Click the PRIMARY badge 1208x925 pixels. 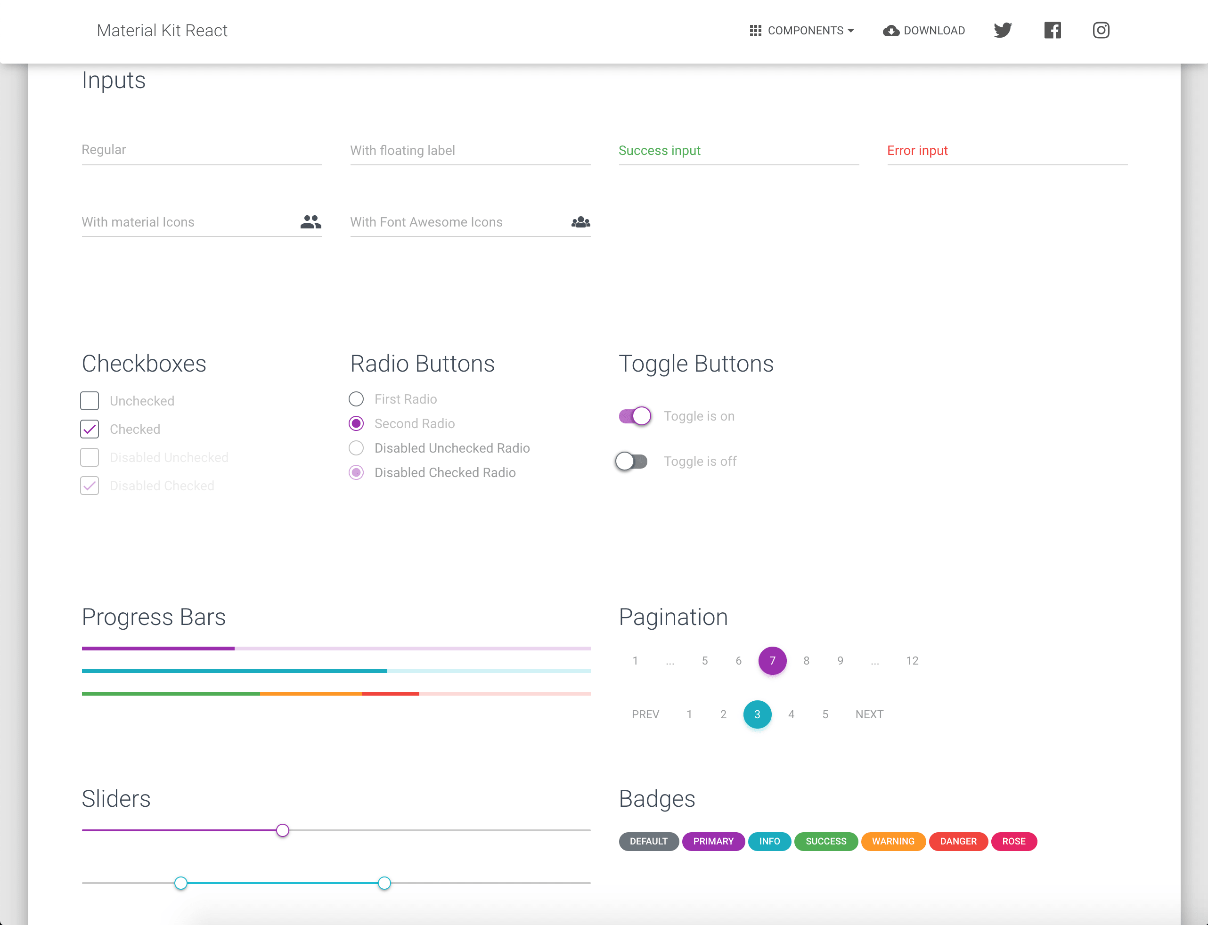pyautogui.click(x=713, y=841)
